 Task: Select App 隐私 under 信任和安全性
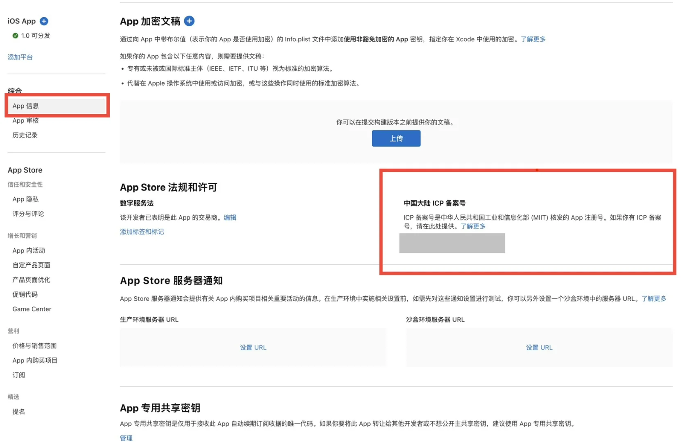click(25, 199)
